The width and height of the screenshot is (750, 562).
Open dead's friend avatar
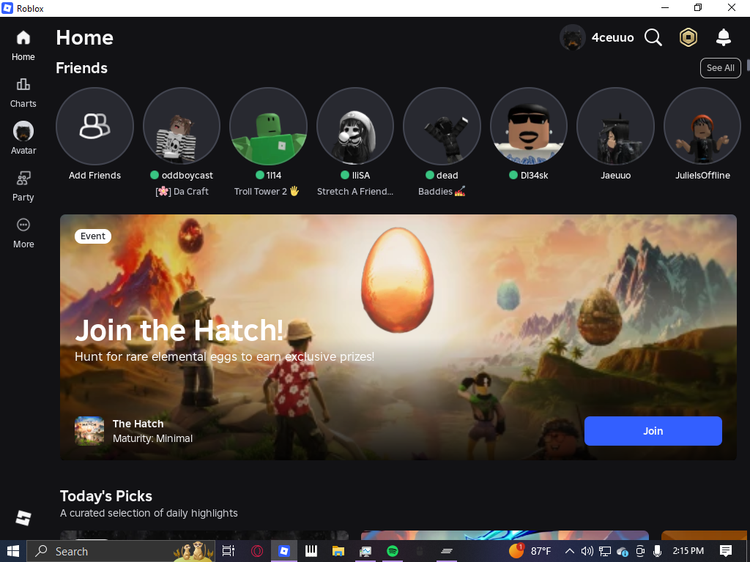(x=442, y=126)
